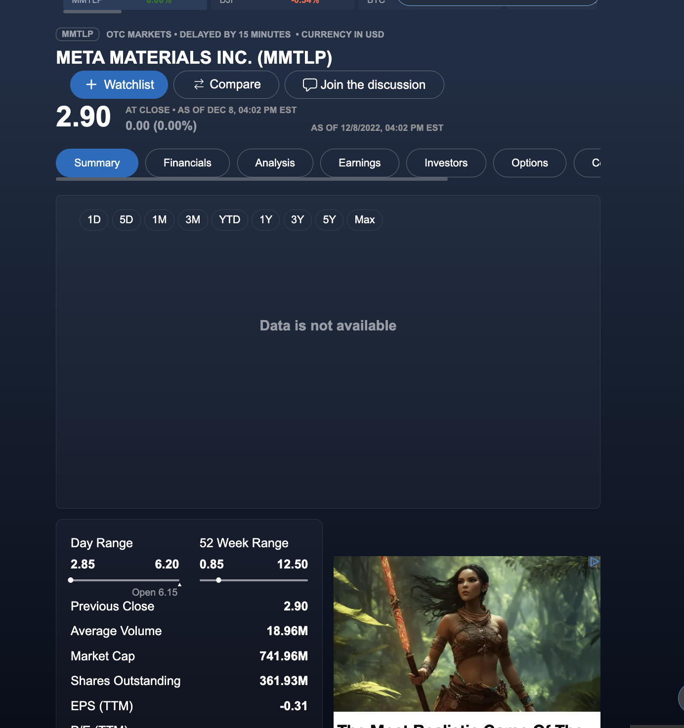Screen dimensions: 684x728
Task: Choose the 1M chart period
Action: [x=159, y=220]
